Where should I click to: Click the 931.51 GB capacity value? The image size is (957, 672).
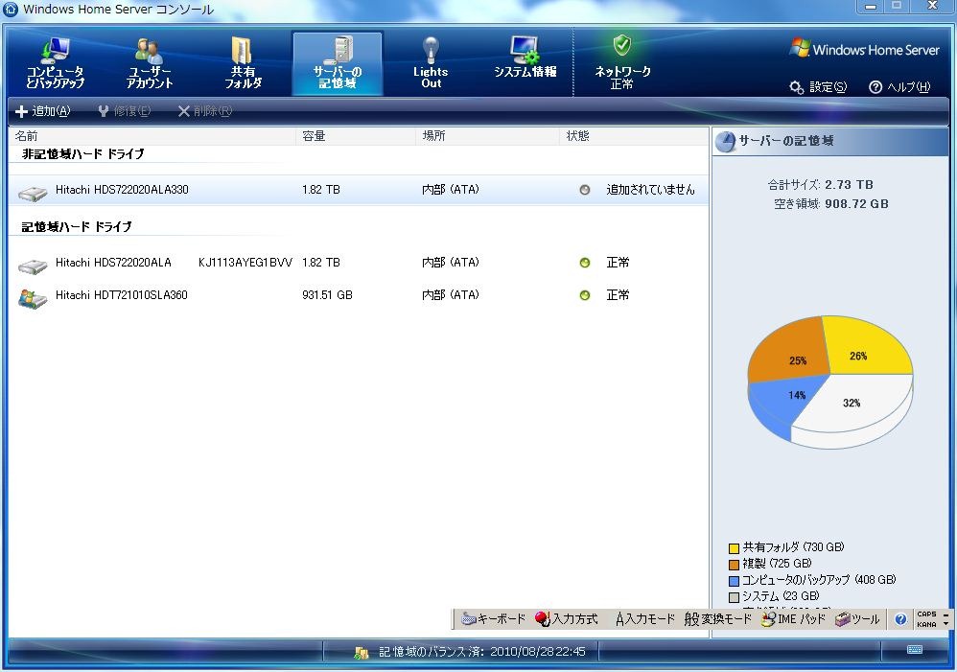327,295
